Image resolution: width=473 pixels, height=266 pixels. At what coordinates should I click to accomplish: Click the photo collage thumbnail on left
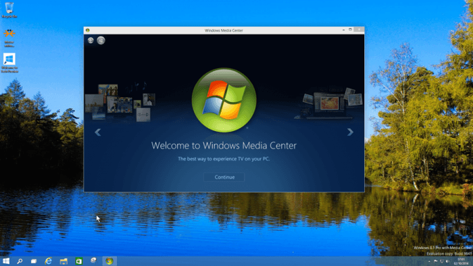[x=120, y=103]
